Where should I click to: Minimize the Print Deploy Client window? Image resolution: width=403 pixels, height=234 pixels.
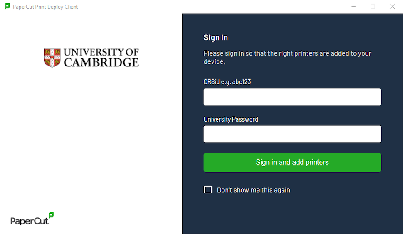(x=354, y=7)
